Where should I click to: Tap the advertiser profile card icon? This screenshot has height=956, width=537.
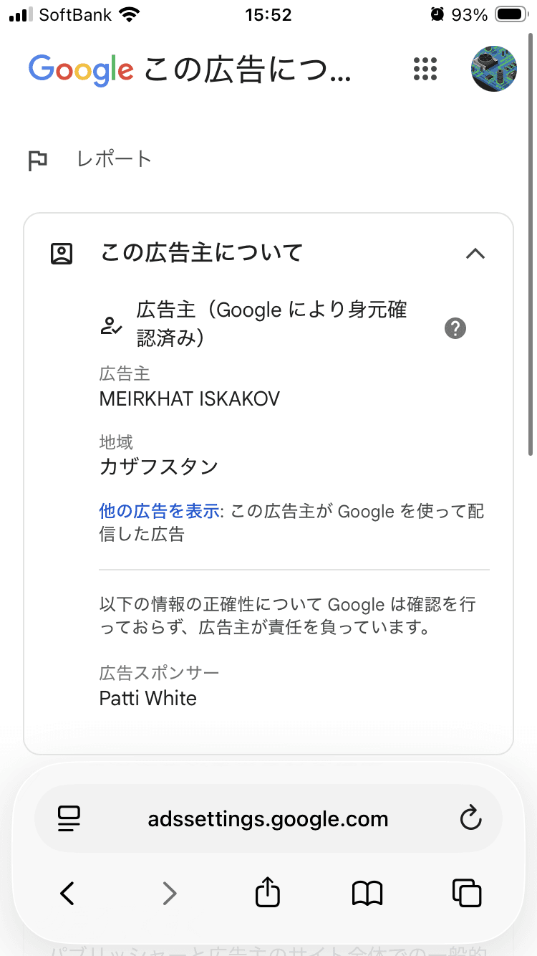tap(62, 253)
